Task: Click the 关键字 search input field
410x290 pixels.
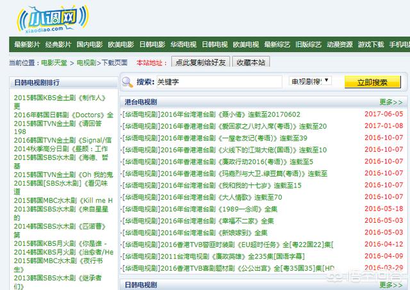Action: pyautogui.click(x=219, y=82)
